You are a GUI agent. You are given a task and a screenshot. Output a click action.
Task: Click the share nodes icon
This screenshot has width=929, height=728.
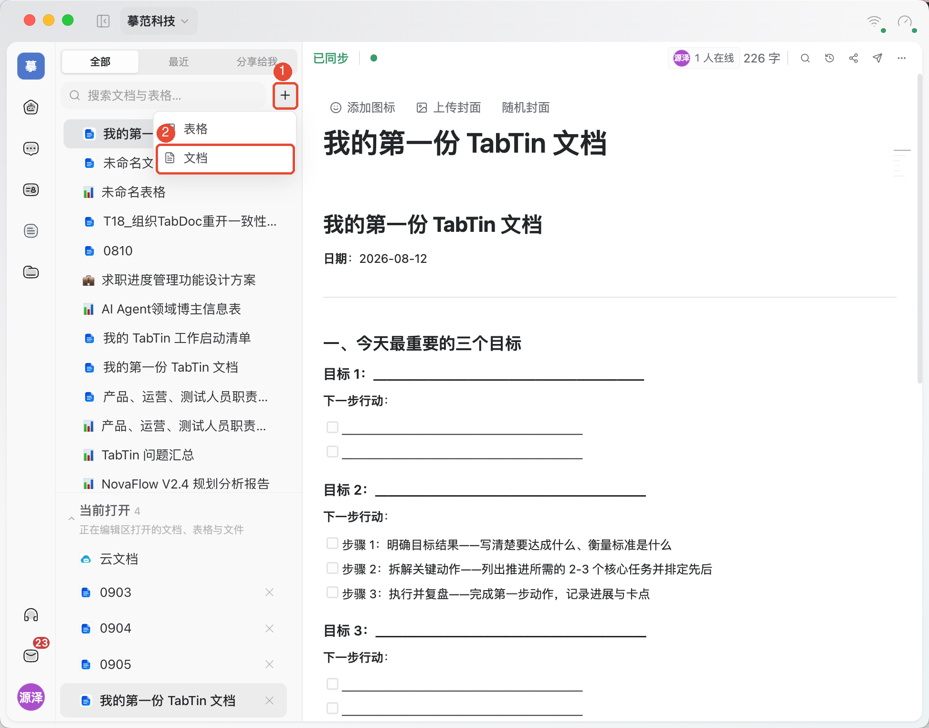[x=854, y=58]
